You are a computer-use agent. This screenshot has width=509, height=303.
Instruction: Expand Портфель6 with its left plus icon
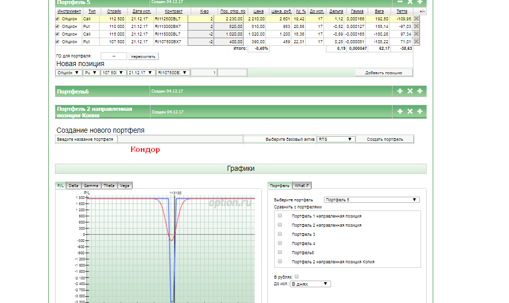[400, 91]
